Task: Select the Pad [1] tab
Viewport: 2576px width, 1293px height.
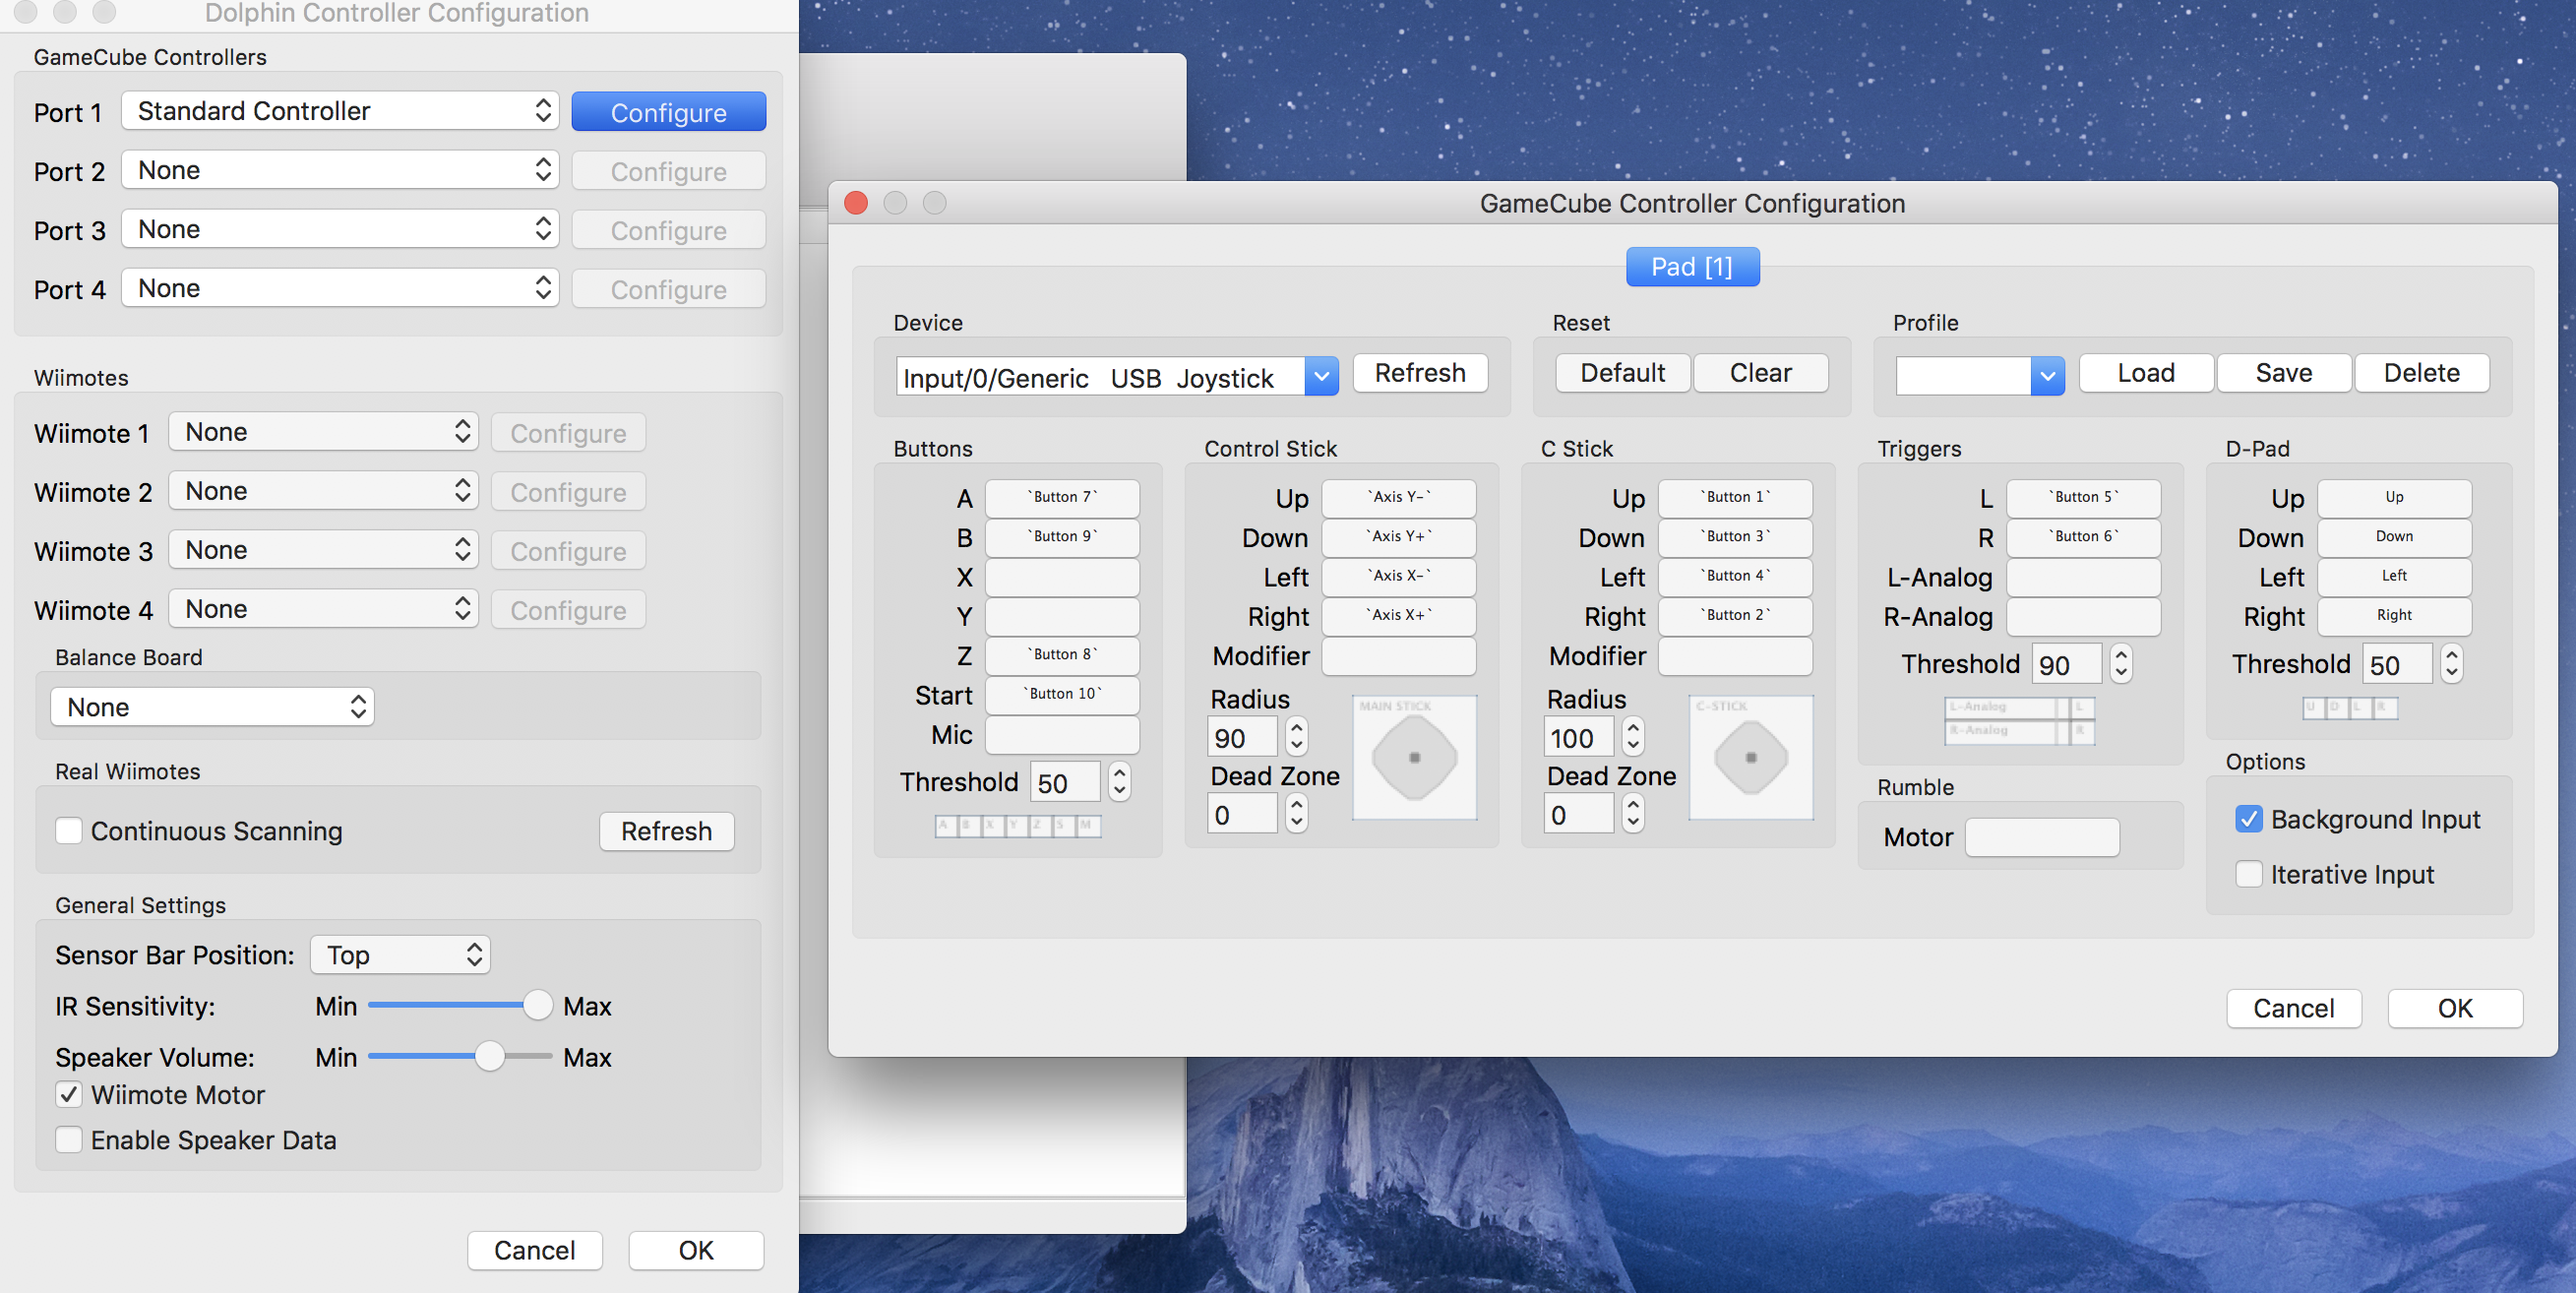Action: (1692, 267)
